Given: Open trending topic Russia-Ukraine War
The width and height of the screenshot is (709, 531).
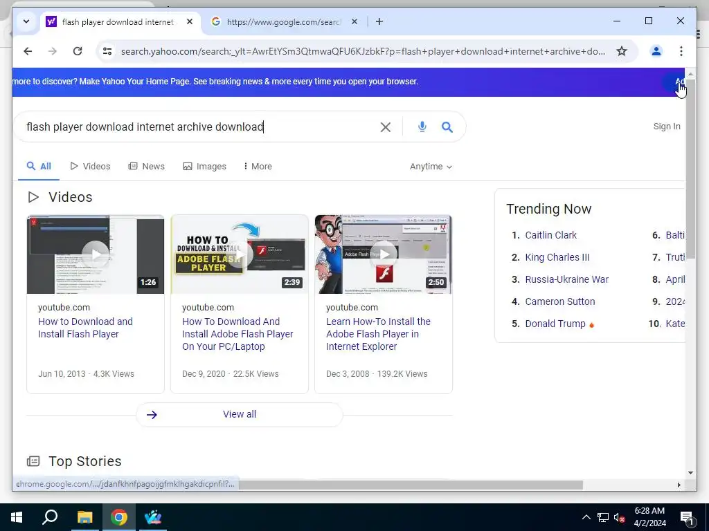Looking at the screenshot, I should click(x=566, y=279).
